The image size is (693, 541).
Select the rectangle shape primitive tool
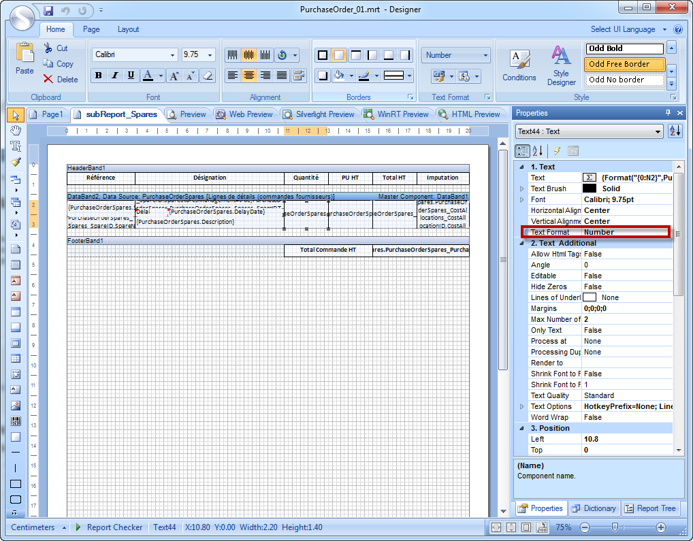[x=16, y=484]
